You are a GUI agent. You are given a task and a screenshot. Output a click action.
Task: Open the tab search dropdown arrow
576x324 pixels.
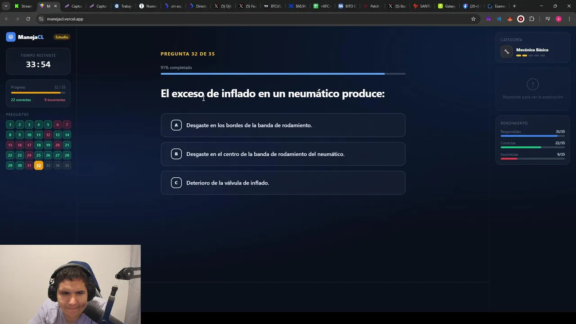(x=6, y=6)
